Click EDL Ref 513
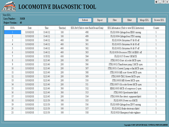This screenshot has width=169, height=127. point(87,92)
